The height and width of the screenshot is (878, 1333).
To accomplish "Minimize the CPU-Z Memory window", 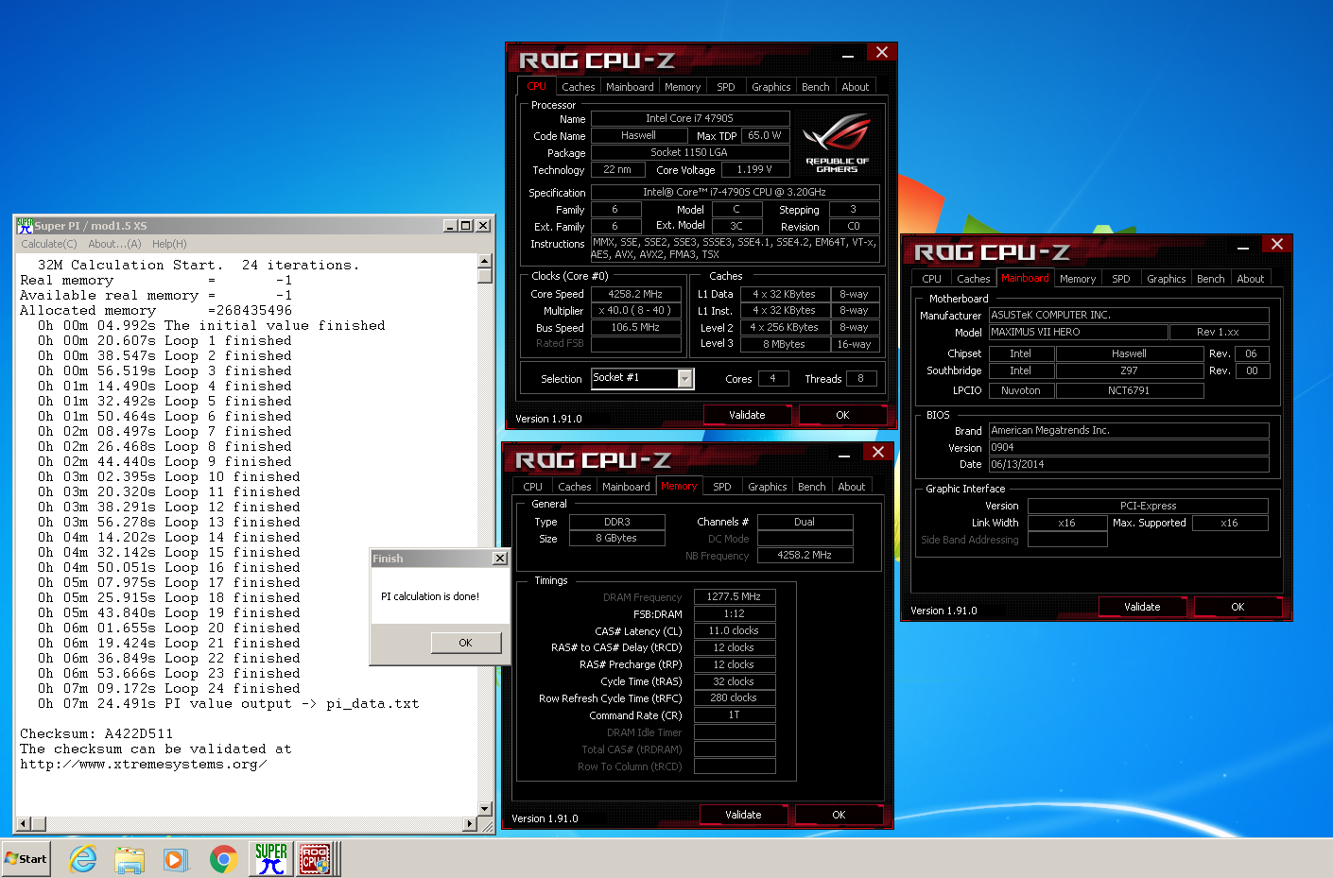I will [844, 456].
